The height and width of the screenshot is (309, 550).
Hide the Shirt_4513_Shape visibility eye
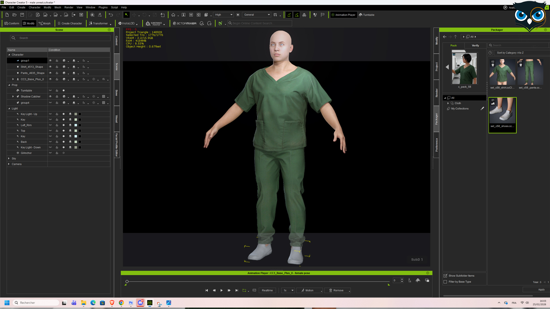(50, 67)
